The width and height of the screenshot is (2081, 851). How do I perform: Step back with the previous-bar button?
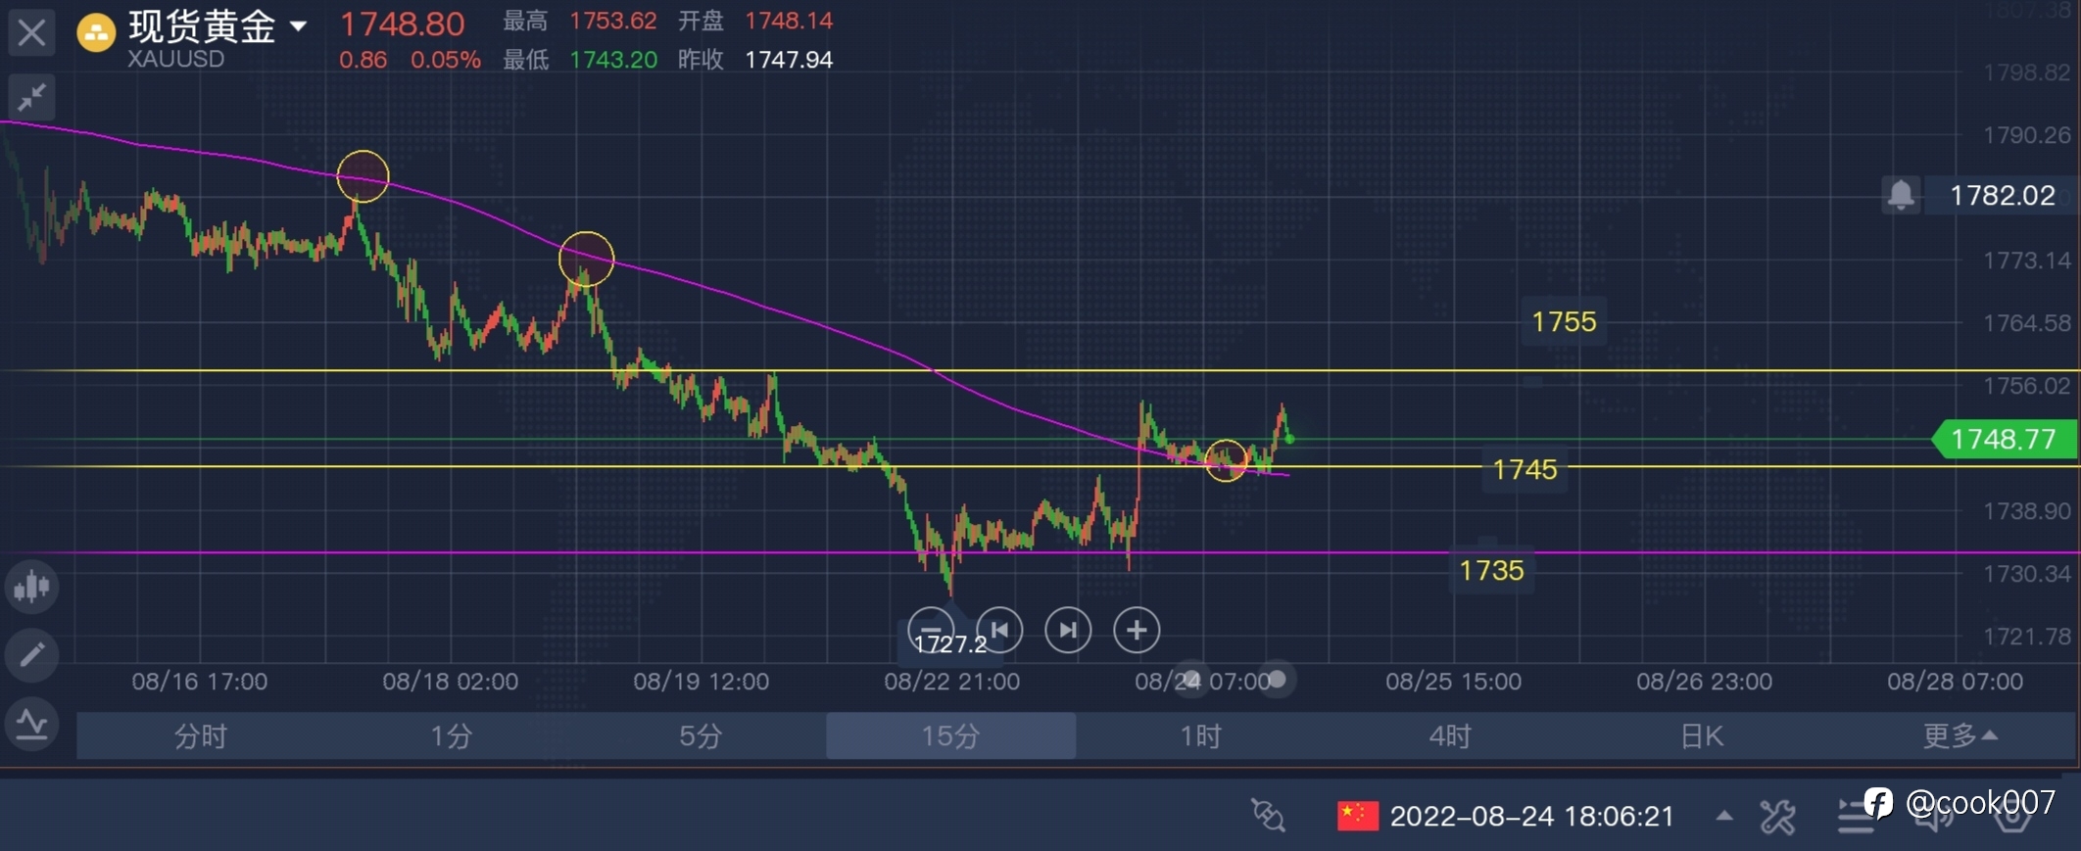[999, 630]
